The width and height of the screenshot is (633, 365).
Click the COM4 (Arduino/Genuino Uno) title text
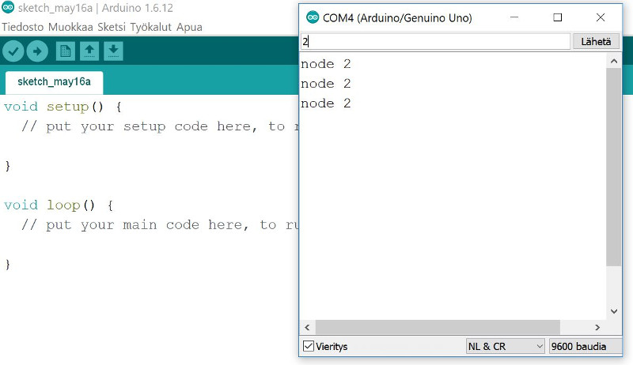(397, 17)
